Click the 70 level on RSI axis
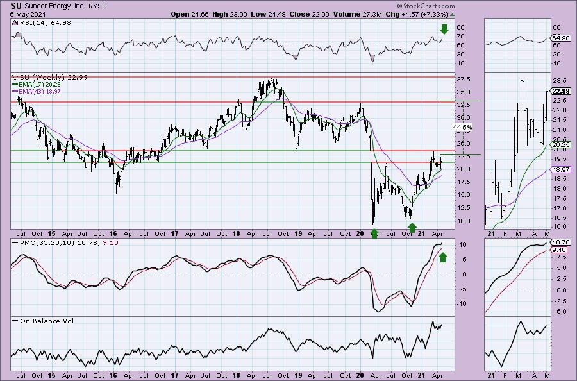The height and width of the screenshot is (381, 577). (x=460, y=37)
